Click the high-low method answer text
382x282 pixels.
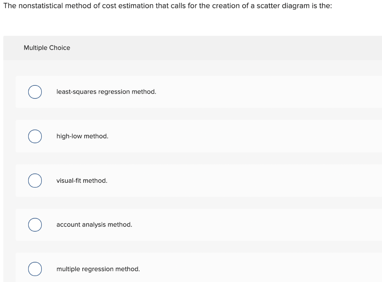(82, 136)
